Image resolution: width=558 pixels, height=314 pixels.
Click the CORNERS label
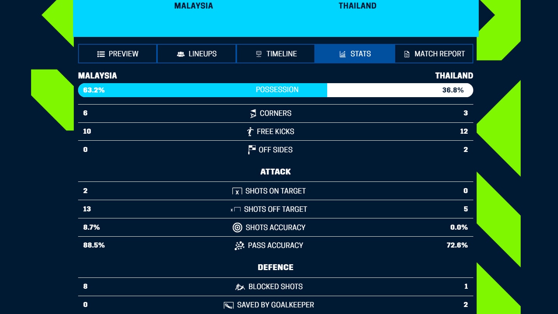276,113
